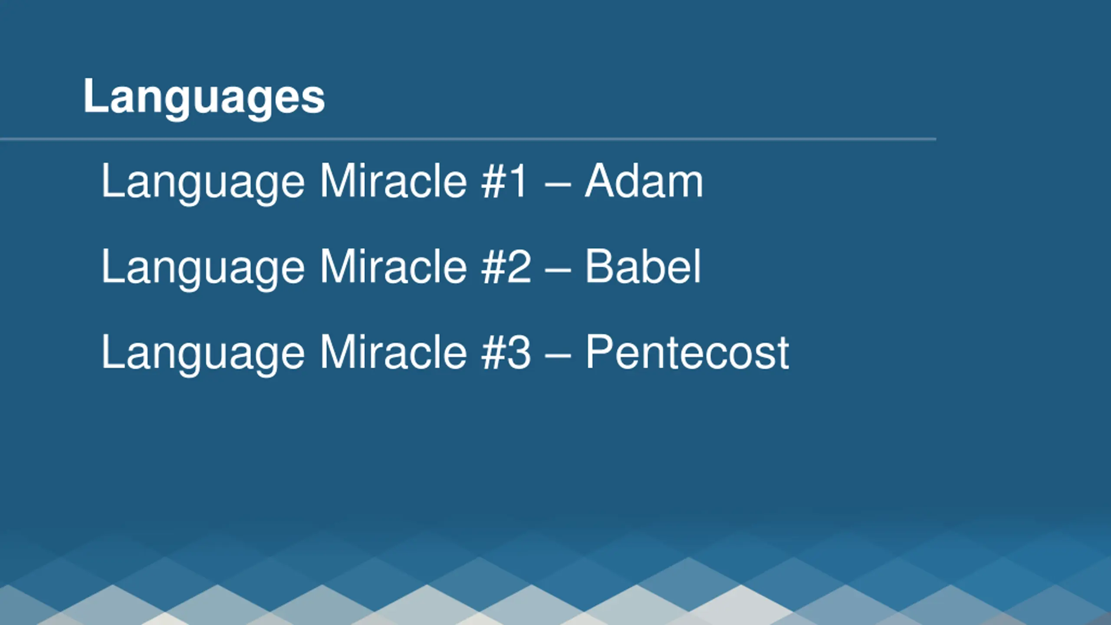Screen dimensions: 1111x625
Task: Click "Miracle" in the Adam line
Action: pos(393,181)
